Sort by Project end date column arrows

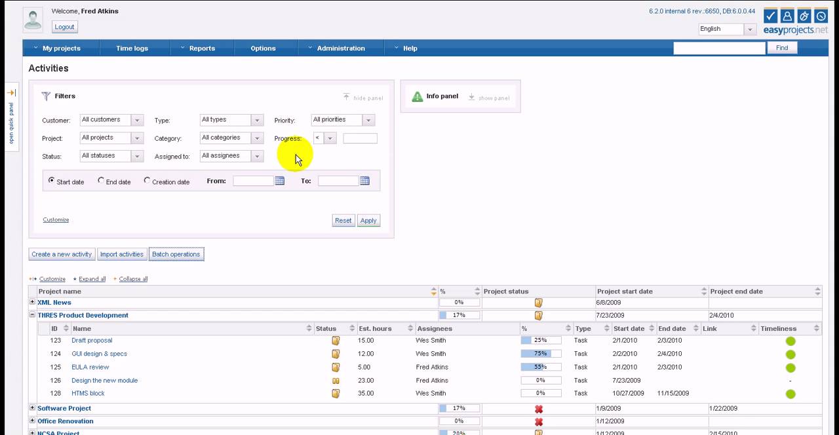817,292
